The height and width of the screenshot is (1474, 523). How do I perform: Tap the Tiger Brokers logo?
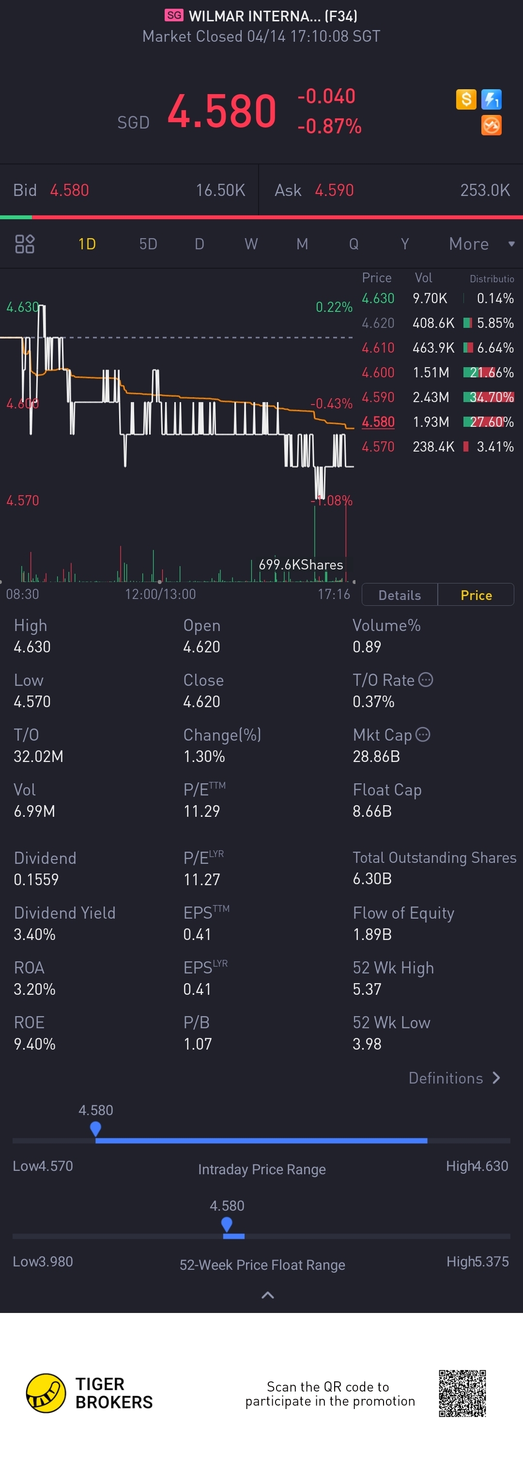click(x=46, y=1393)
